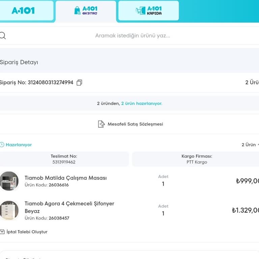Image resolution: width=259 pixels, height=259 pixels.
Task: Click the search magnifier icon
Action: (3, 35)
